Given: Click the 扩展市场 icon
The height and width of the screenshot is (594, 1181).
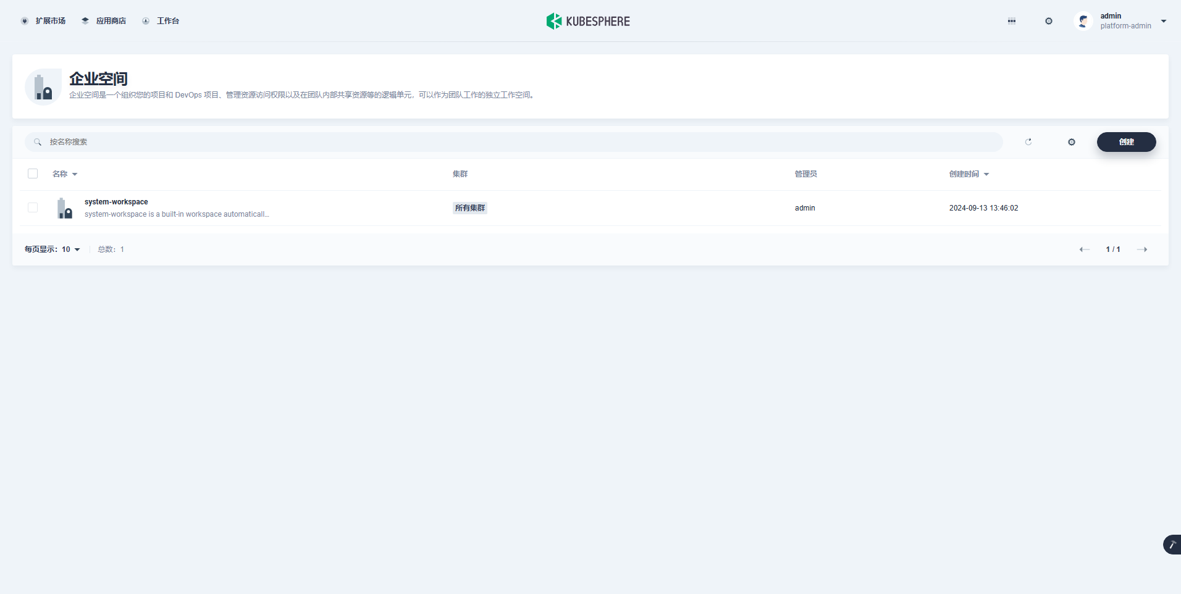Looking at the screenshot, I should click(25, 21).
